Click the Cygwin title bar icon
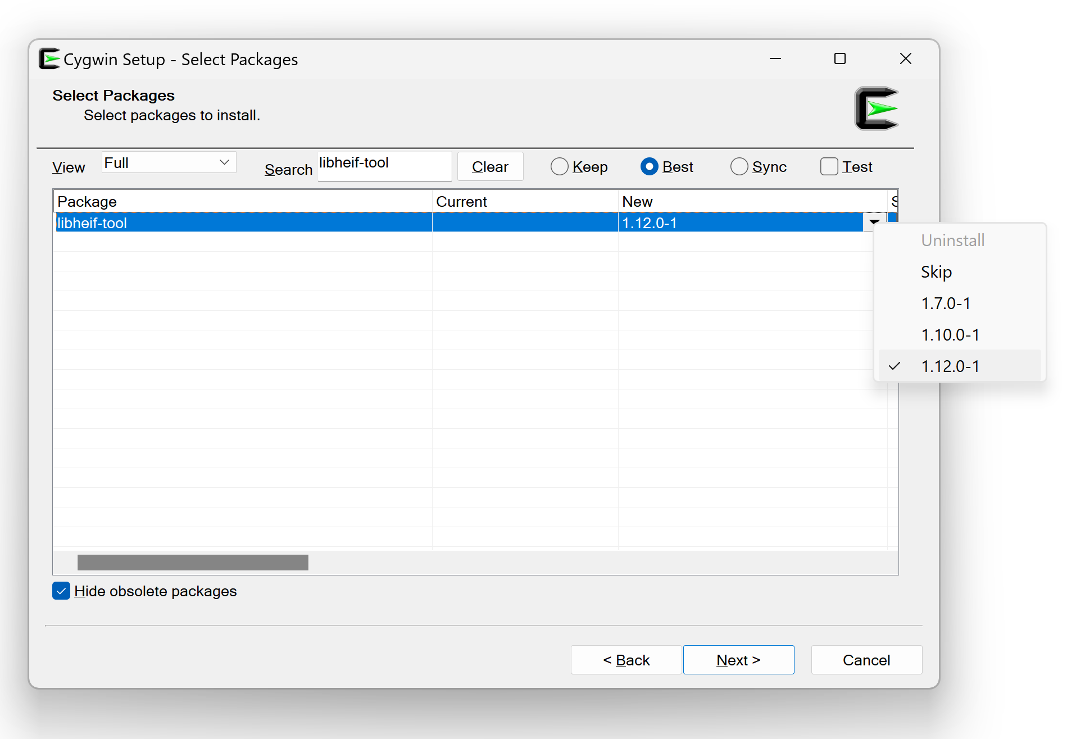 49,59
